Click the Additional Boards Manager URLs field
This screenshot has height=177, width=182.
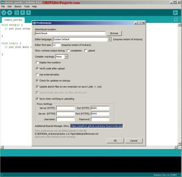tap(97, 126)
